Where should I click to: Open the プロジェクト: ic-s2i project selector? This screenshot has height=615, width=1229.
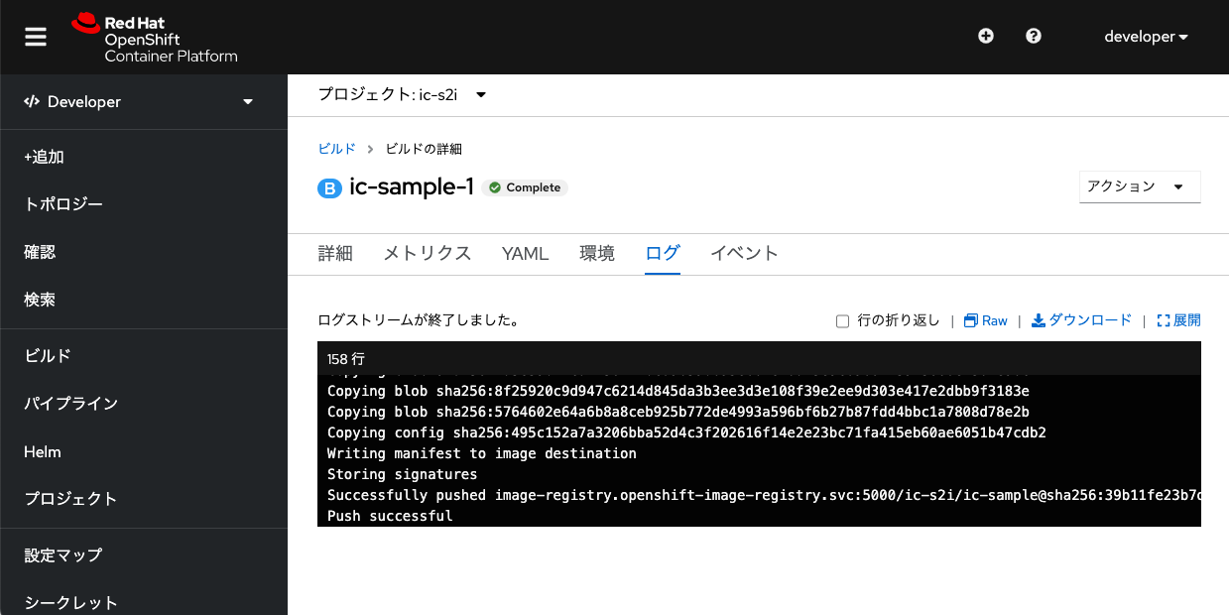click(402, 94)
